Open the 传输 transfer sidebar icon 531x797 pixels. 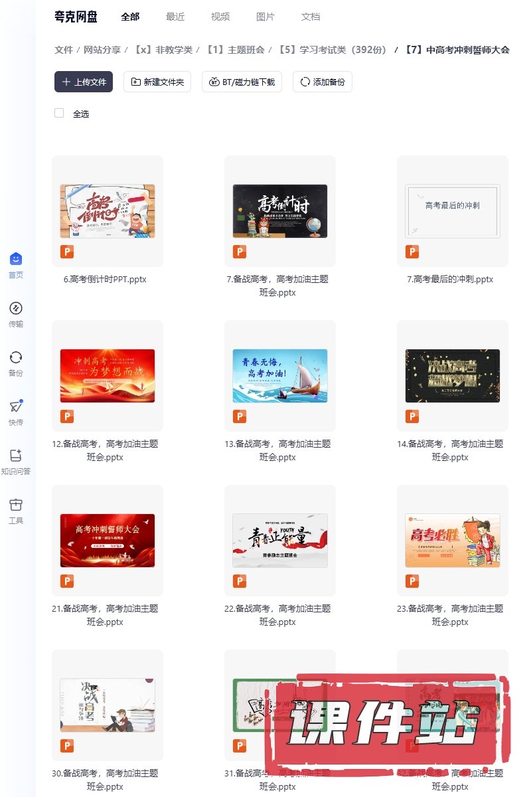16,308
